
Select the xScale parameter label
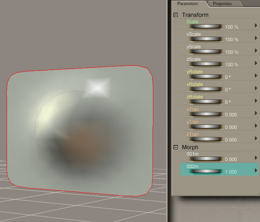tap(193, 34)
